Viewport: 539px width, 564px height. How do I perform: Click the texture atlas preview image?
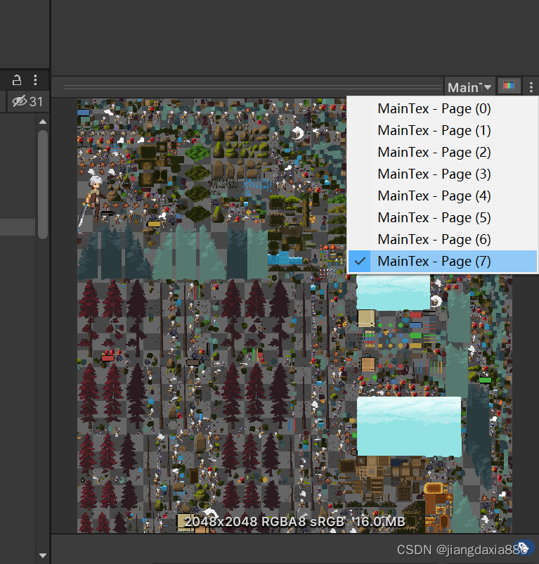(294, 316)
